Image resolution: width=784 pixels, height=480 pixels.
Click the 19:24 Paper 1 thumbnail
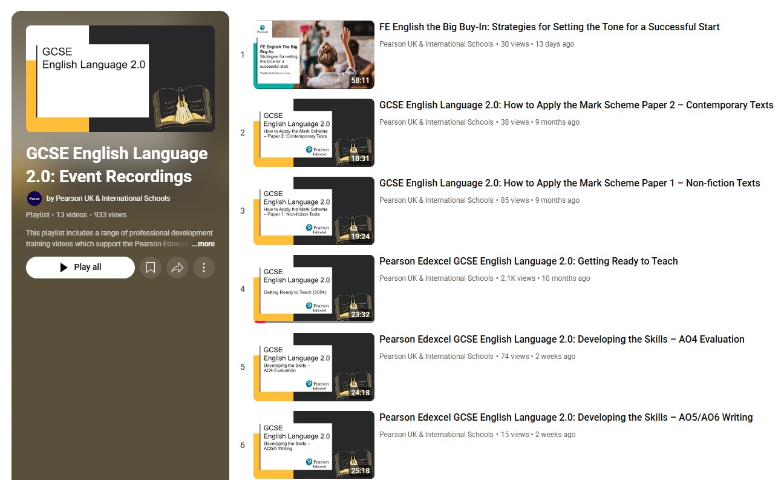[313, 211]
